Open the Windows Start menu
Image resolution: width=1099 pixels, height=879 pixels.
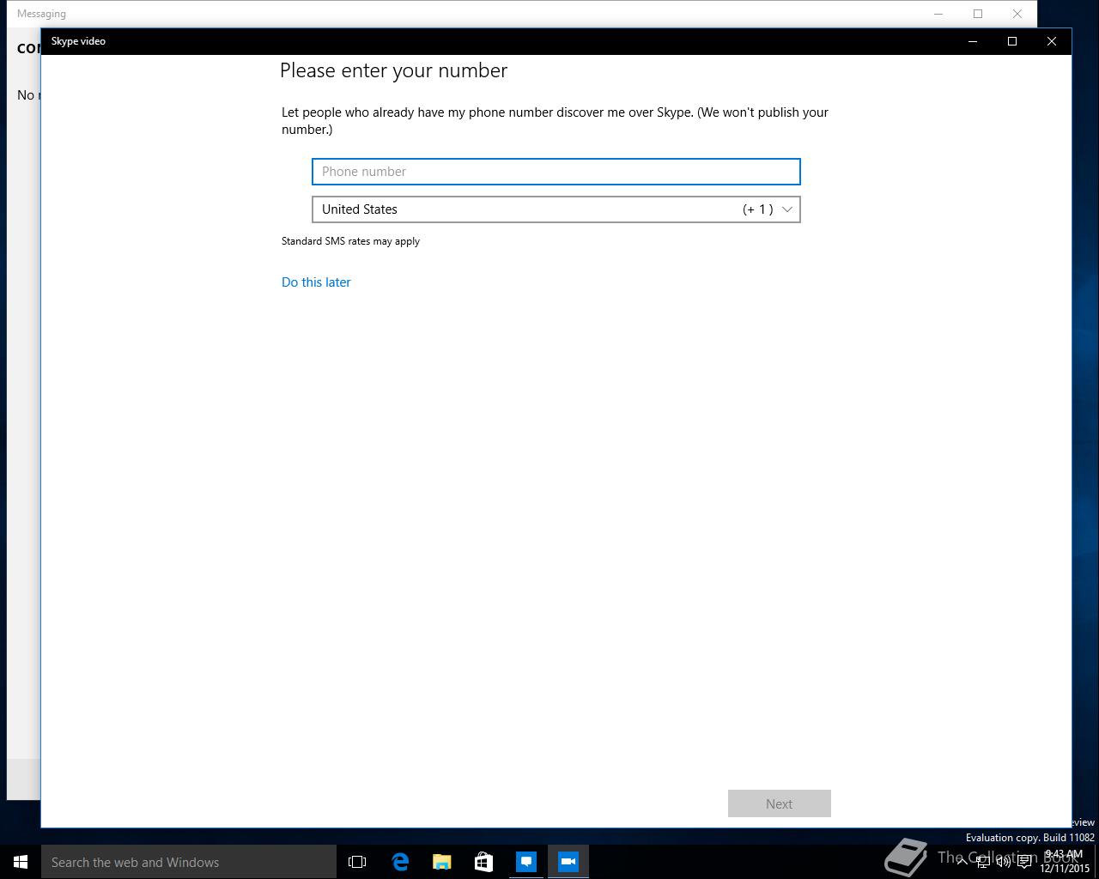coord(21,862)
